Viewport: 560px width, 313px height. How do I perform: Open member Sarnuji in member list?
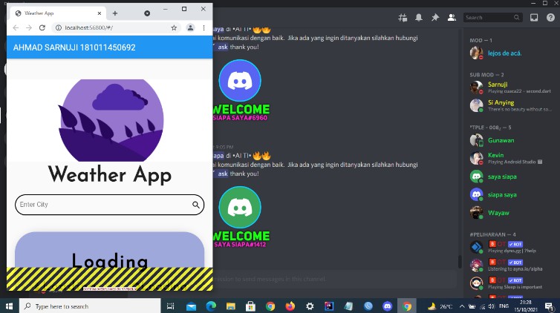(512, 88)
